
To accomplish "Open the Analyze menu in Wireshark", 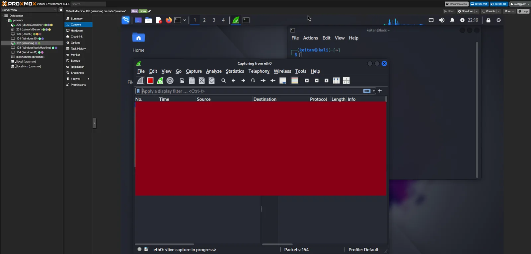I will click(x=214, y=71).
